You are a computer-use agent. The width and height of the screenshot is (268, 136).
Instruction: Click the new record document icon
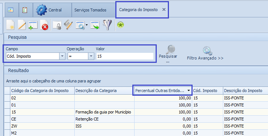pos(10,25)
